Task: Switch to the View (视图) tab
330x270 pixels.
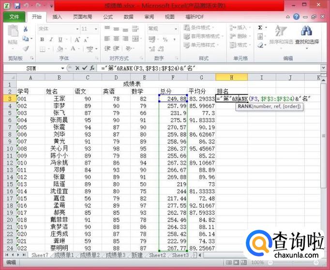Action: 169,17
